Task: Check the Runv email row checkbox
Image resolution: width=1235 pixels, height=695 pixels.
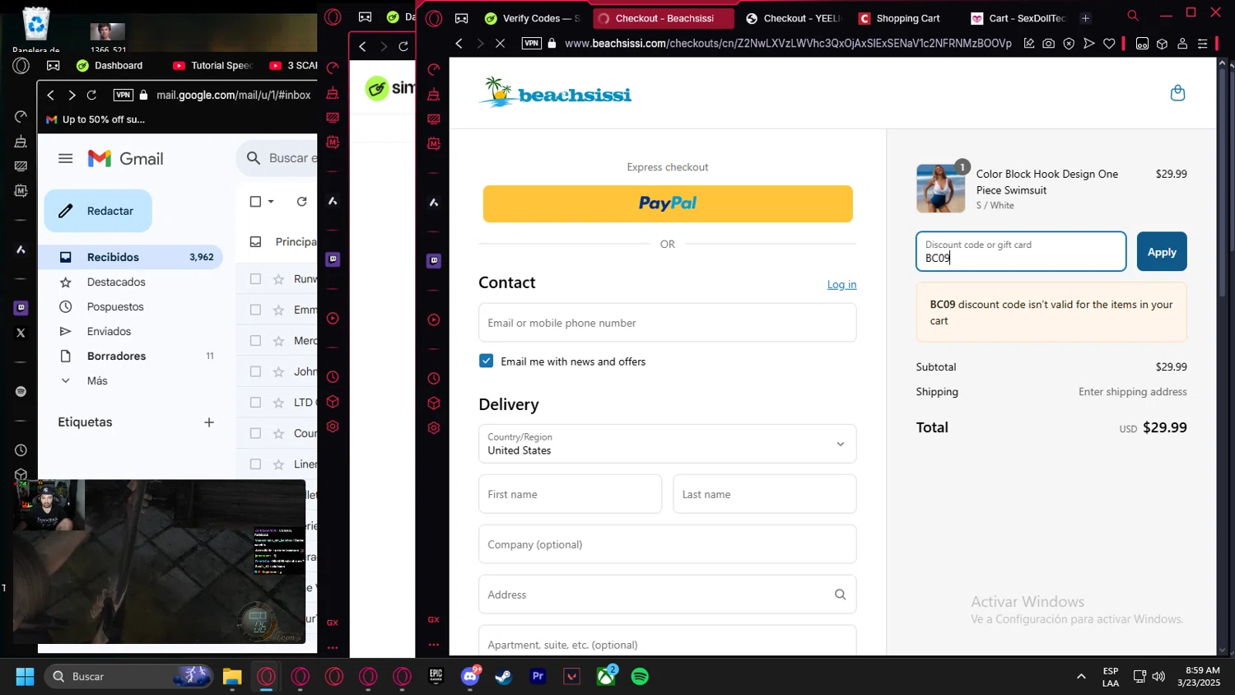Action: tap(255, 279)
